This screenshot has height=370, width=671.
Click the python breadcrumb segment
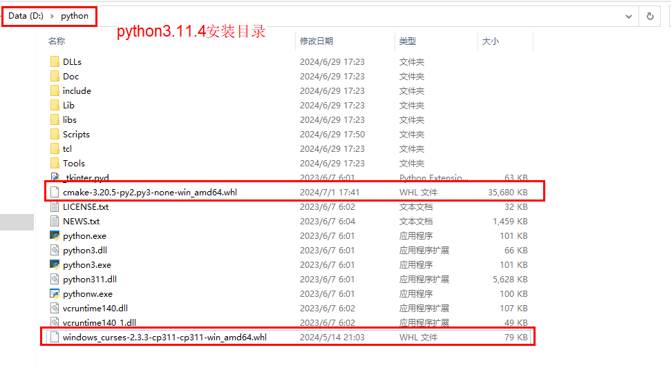pos(75,16)
